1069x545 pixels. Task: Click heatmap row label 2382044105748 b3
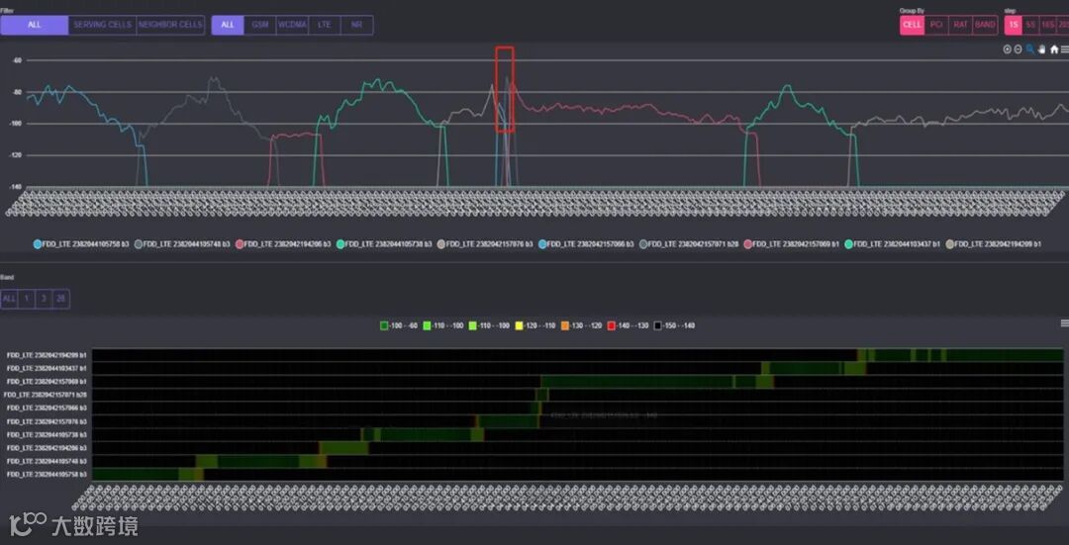(x=47, y=461)
